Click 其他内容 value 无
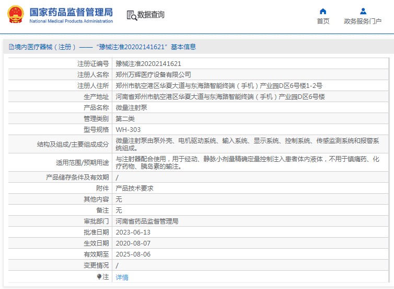Viewport: 394px width, 289px height. tap(119, 199)
